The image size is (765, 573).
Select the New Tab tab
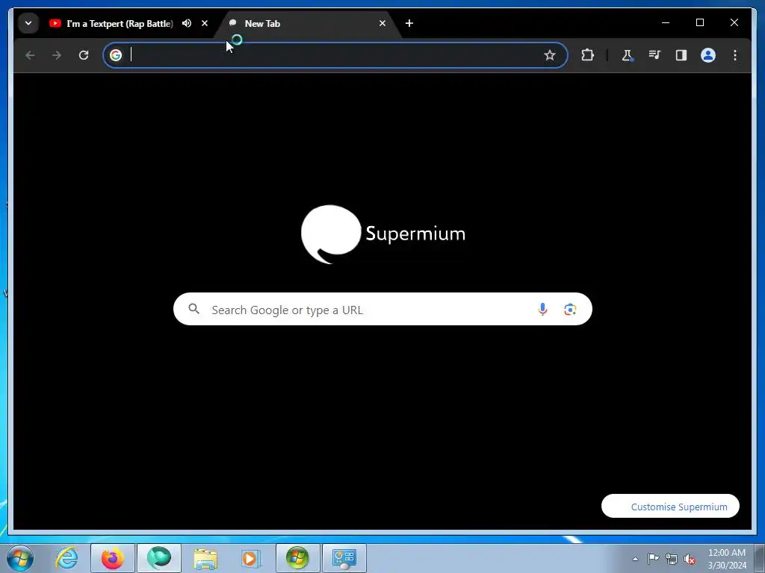[x=307, y=23]
